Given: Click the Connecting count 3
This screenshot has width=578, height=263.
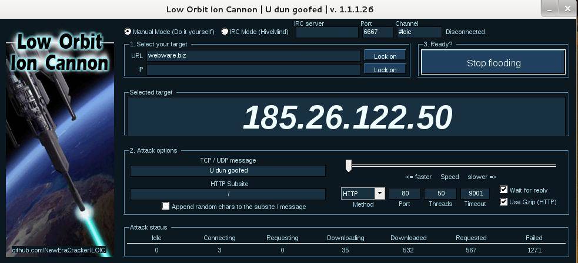Looking at the screenshot, I should (219, 250).
